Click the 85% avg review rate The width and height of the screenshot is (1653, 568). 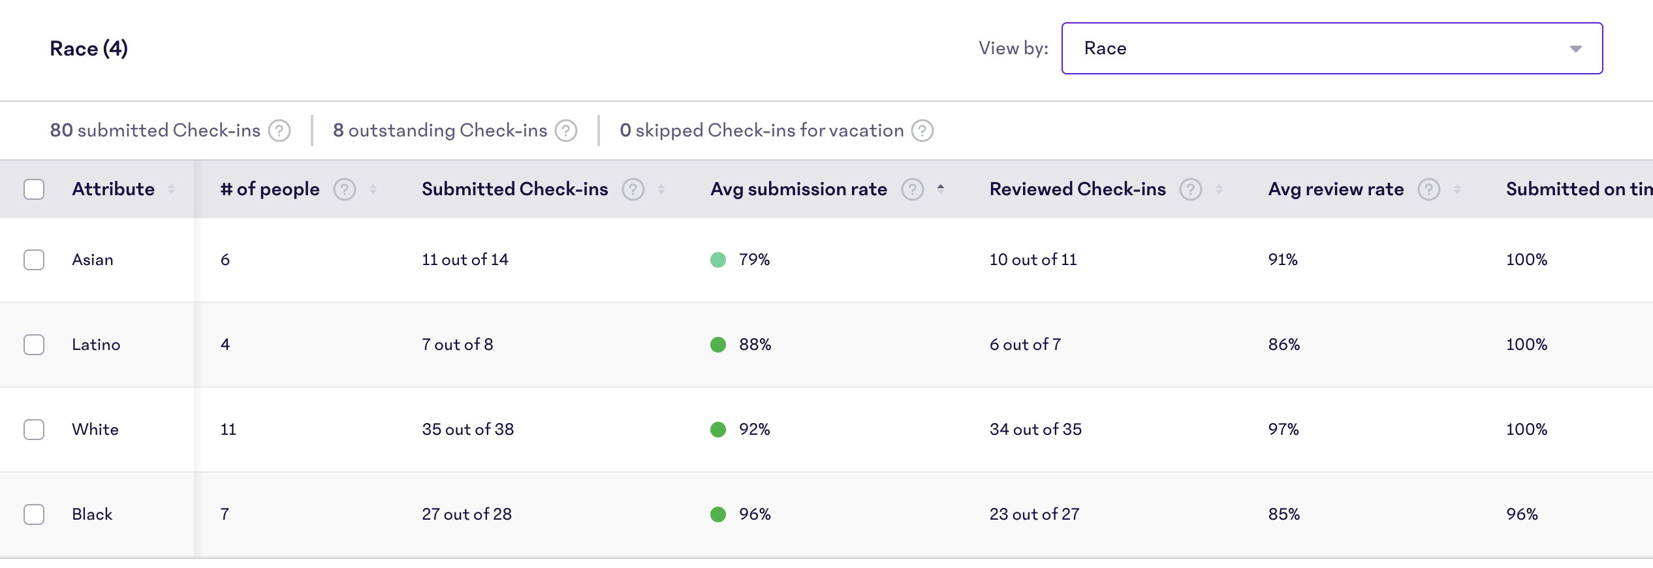[1284, 514]
